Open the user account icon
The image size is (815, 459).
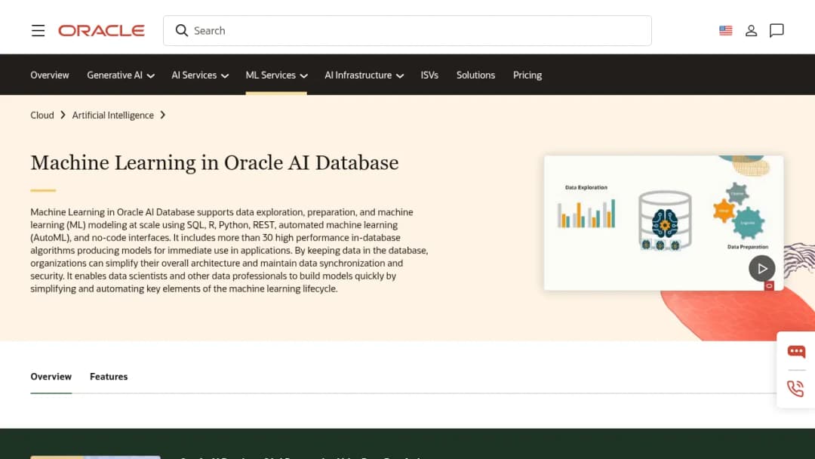coord(751,31)
